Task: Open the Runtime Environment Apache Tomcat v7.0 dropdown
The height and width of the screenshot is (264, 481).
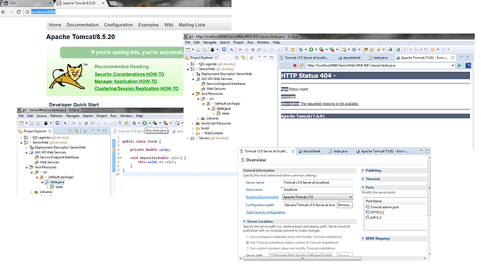Action: [317, 197]
